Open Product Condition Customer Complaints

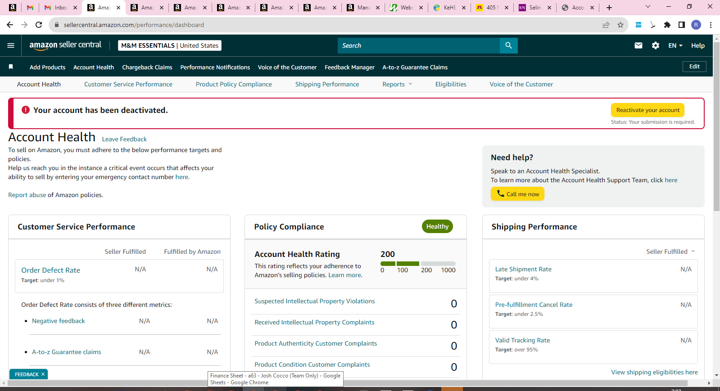coord(312,364)
